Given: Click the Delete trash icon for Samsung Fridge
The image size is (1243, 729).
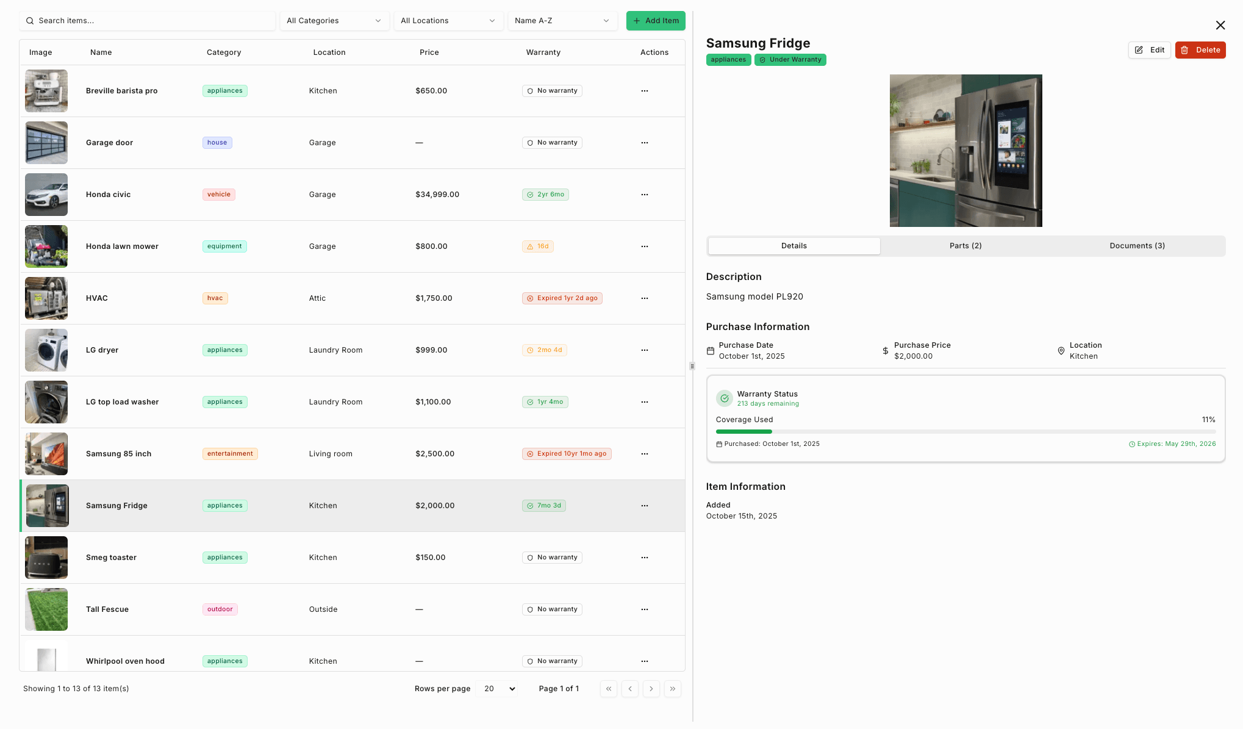Looking at the screenshot, I should click(x=1184, y=50).
